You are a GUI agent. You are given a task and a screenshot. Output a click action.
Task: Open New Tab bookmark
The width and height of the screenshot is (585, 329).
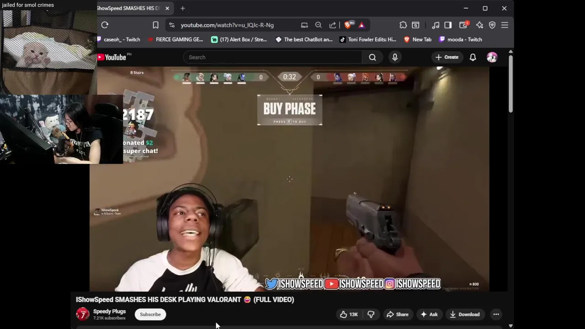pyautogui.click(x=418, y=39)
